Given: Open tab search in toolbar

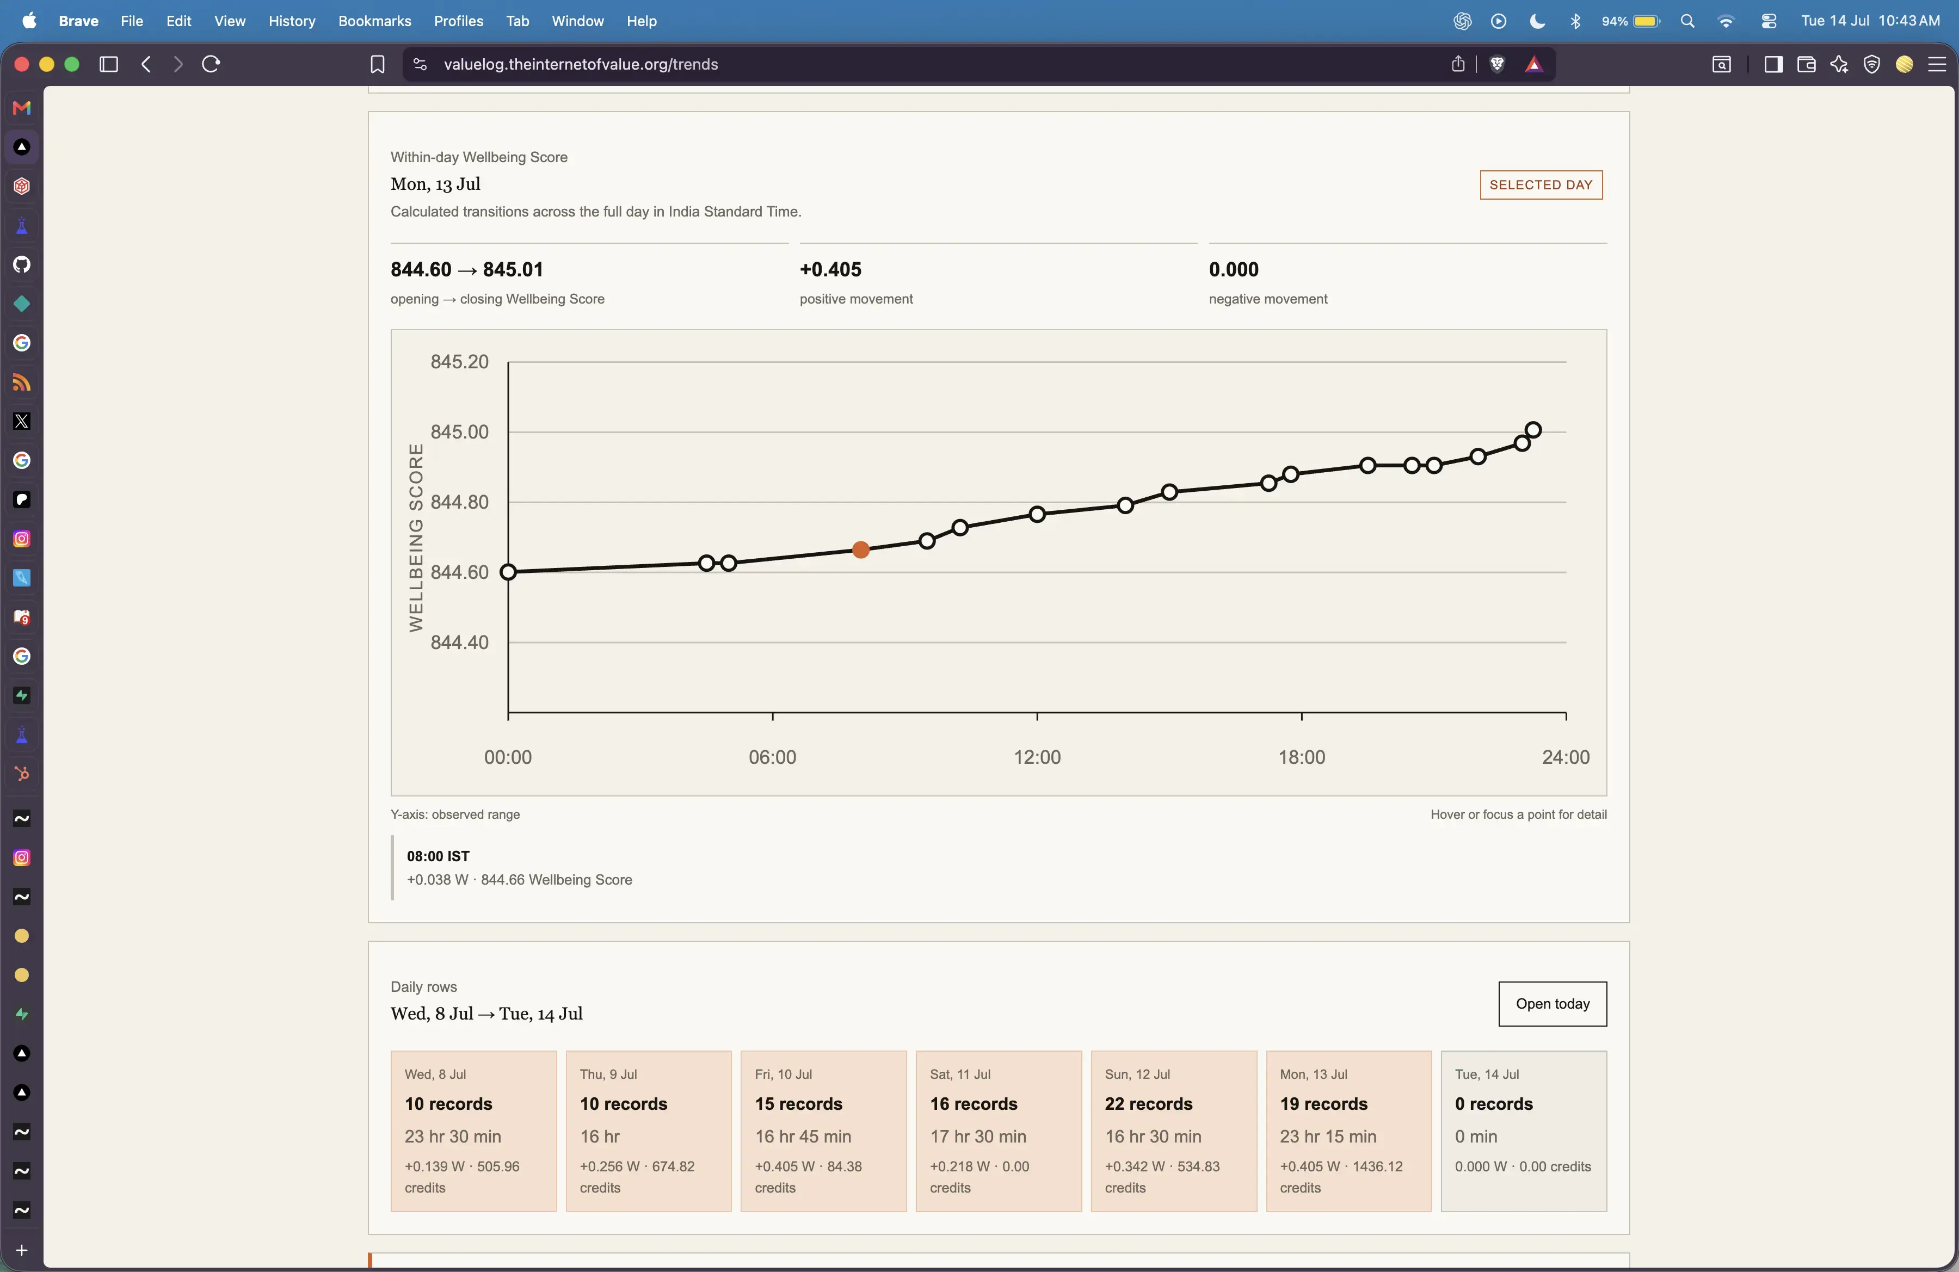Looking at the screenshot, I should point(1721,64).
